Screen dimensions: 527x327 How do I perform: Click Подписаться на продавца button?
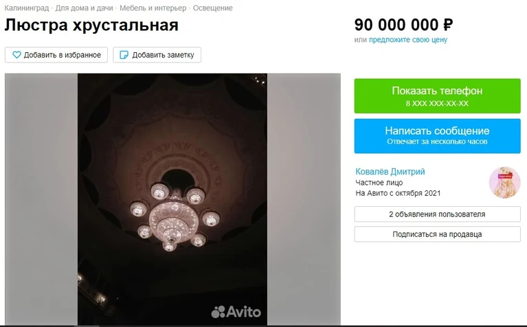(x=437, y=234)
